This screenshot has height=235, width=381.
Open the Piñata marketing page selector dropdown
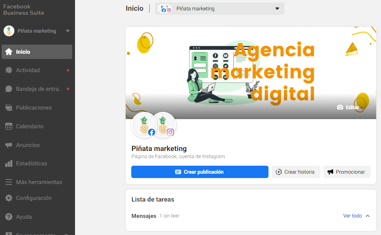219,8
